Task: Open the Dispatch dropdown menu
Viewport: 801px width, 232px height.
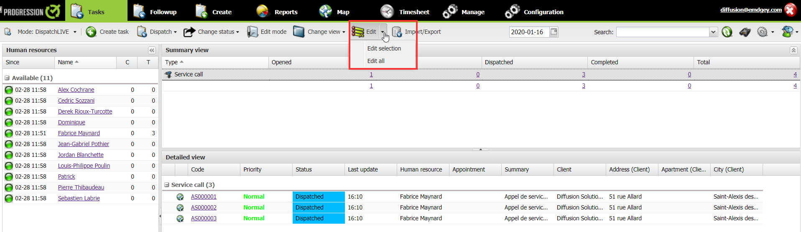Action: click(x=157, y=32)
